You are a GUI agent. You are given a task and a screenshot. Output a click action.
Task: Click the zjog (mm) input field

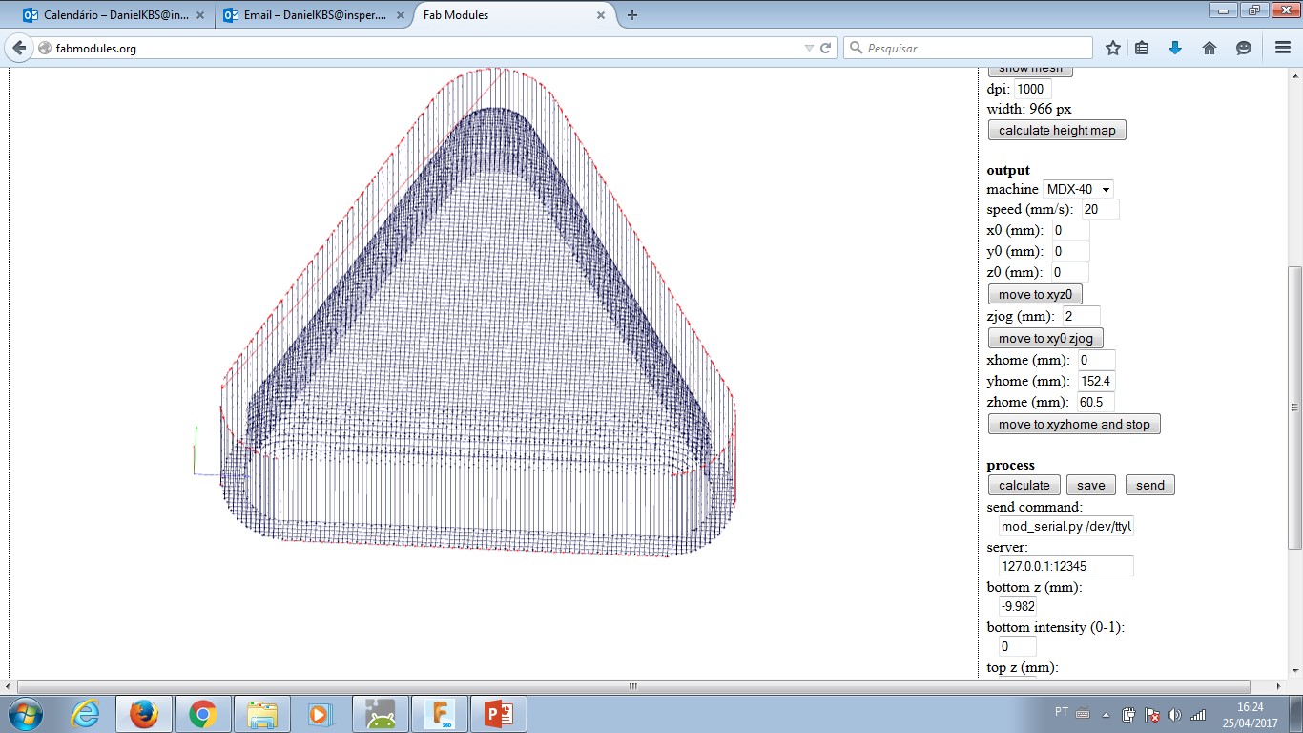(1081, 316)
